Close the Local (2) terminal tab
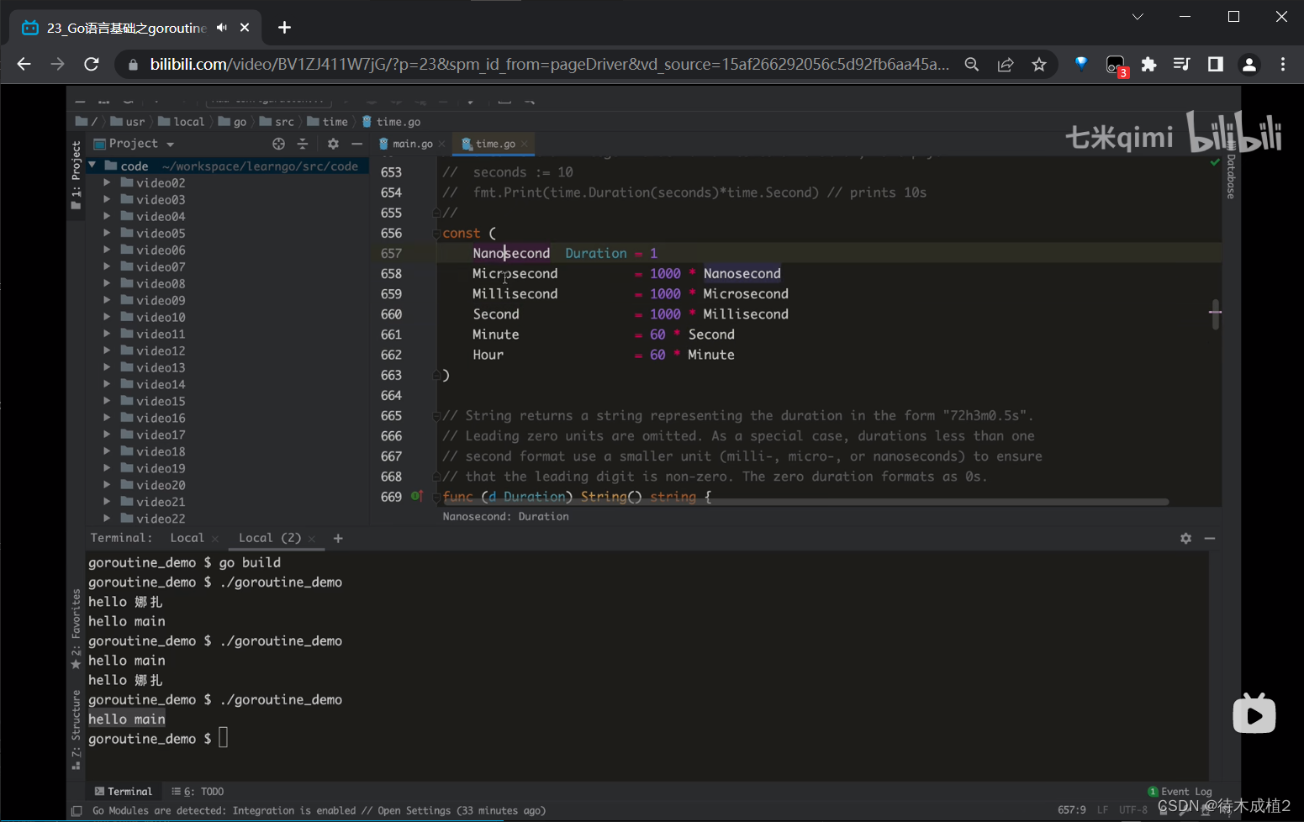Viewport: 1304px width, 822px height. tap(312, 539)
